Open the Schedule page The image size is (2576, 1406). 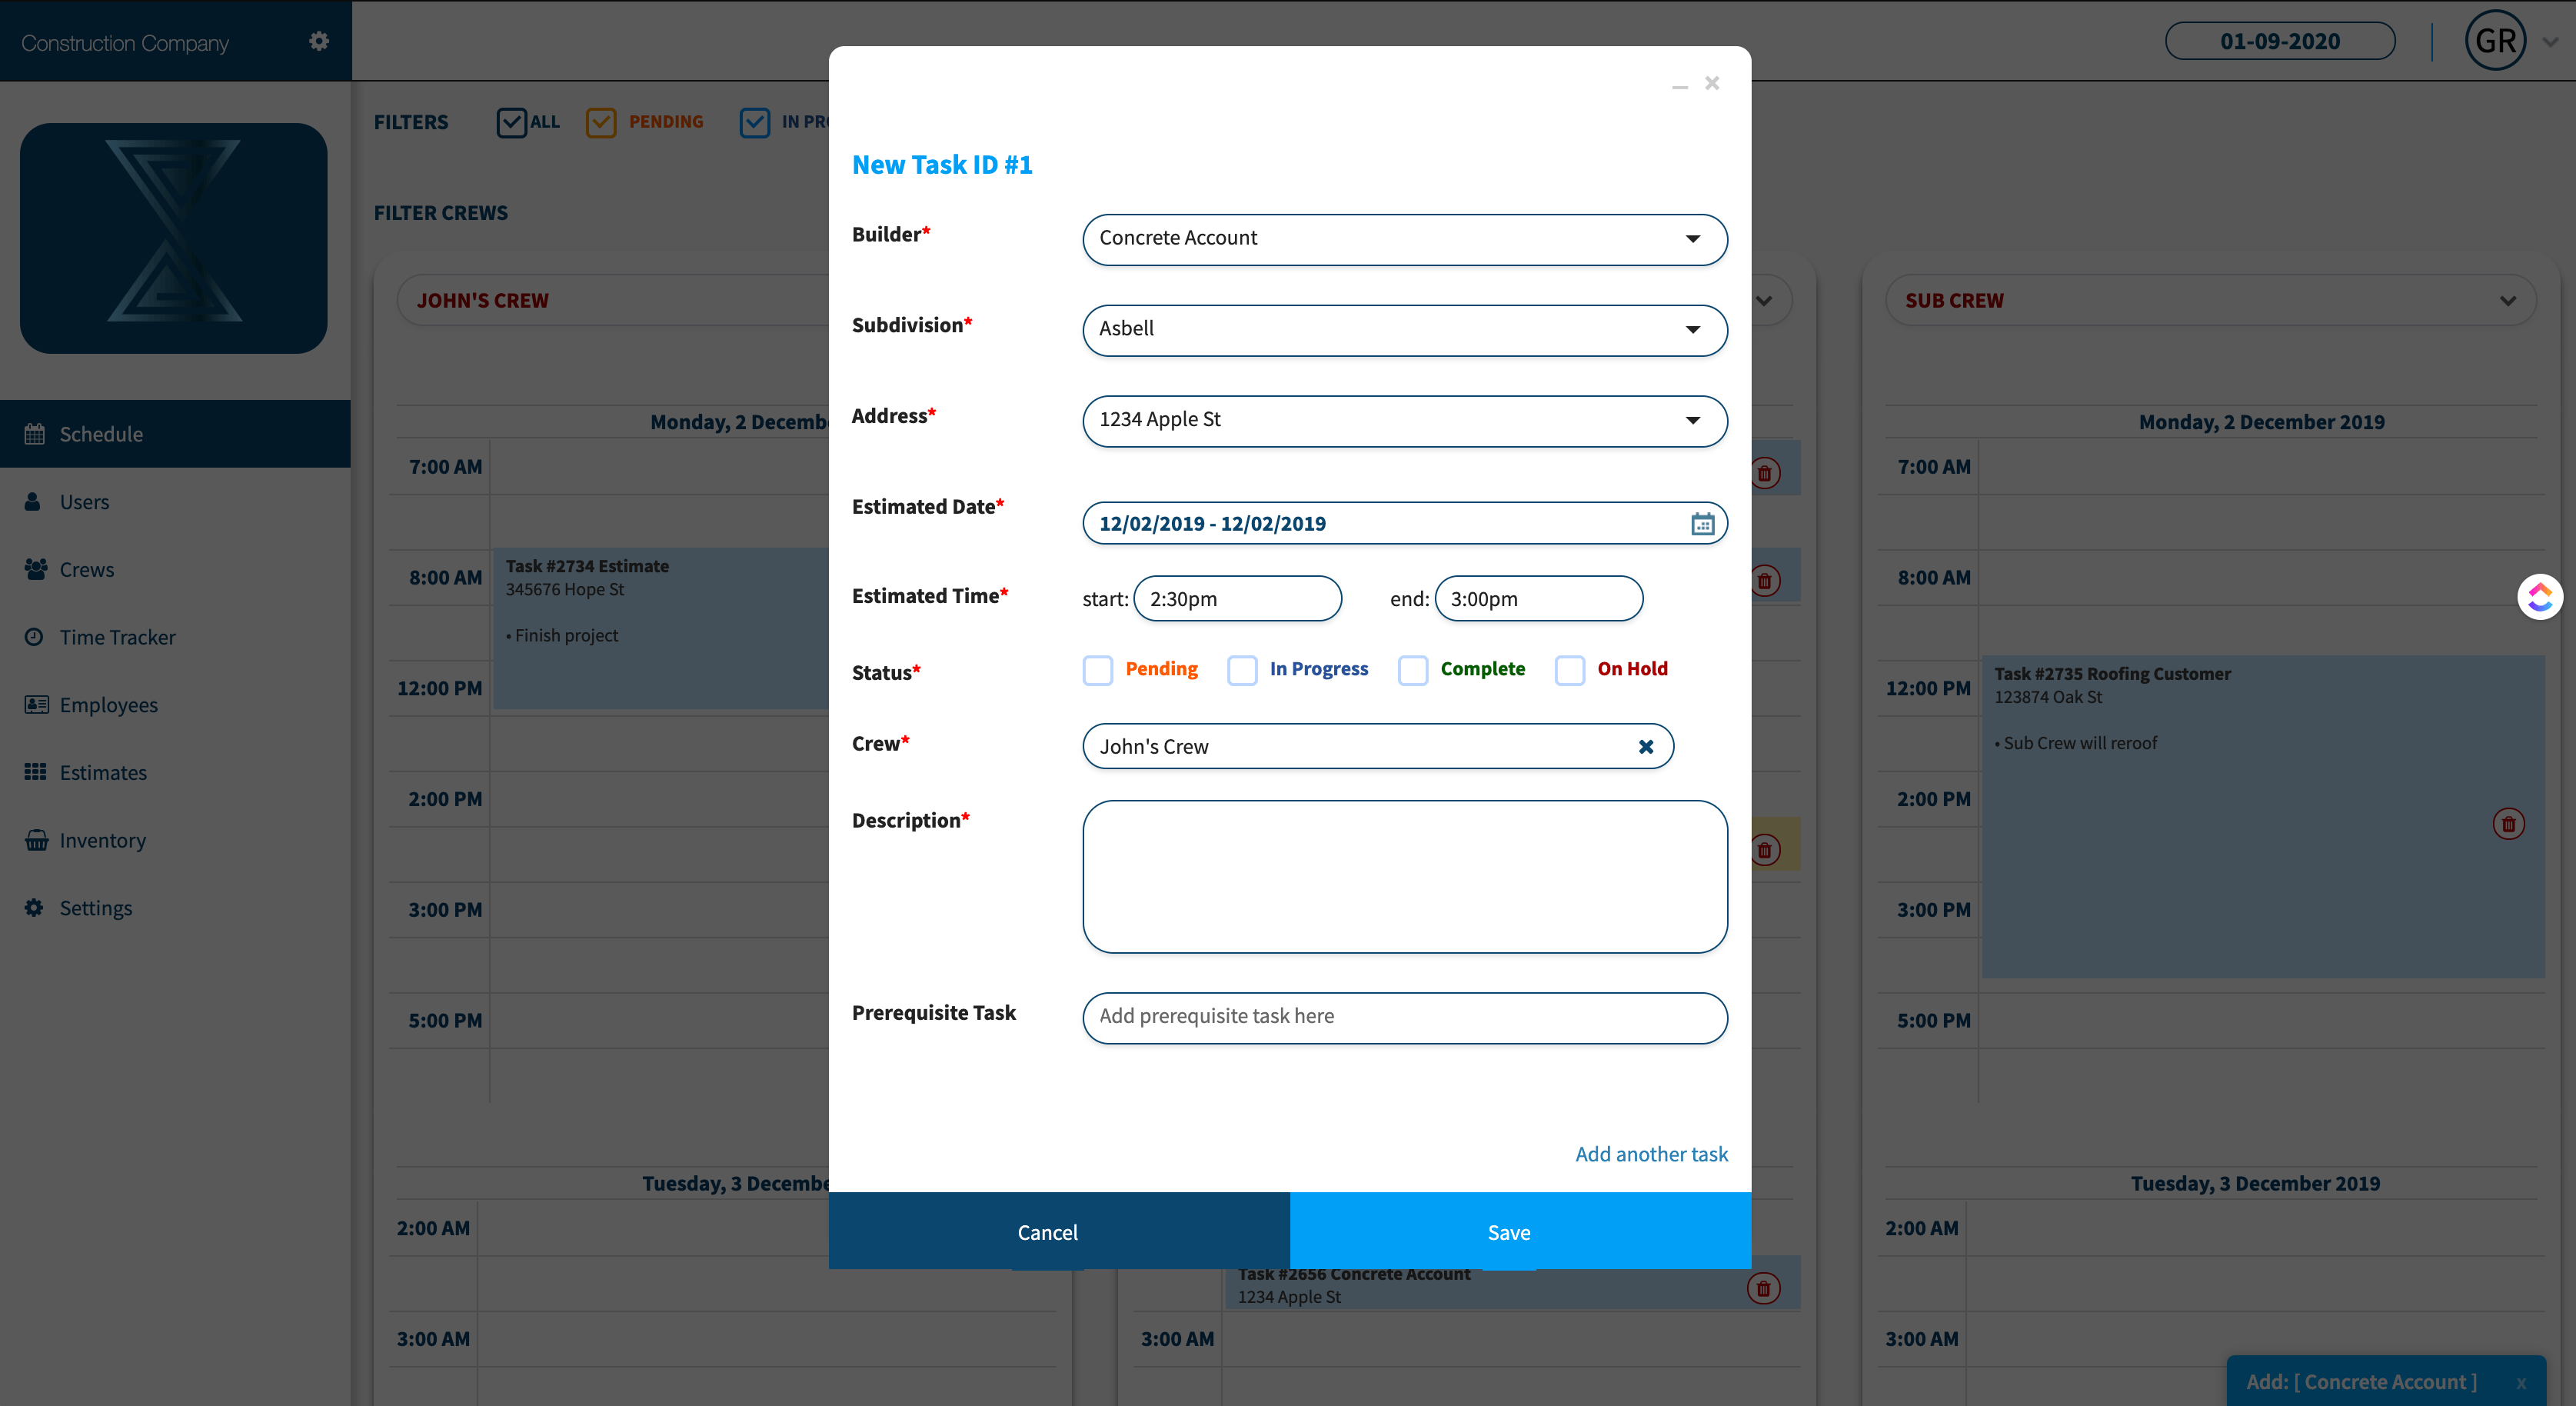[x=175, y=434]
